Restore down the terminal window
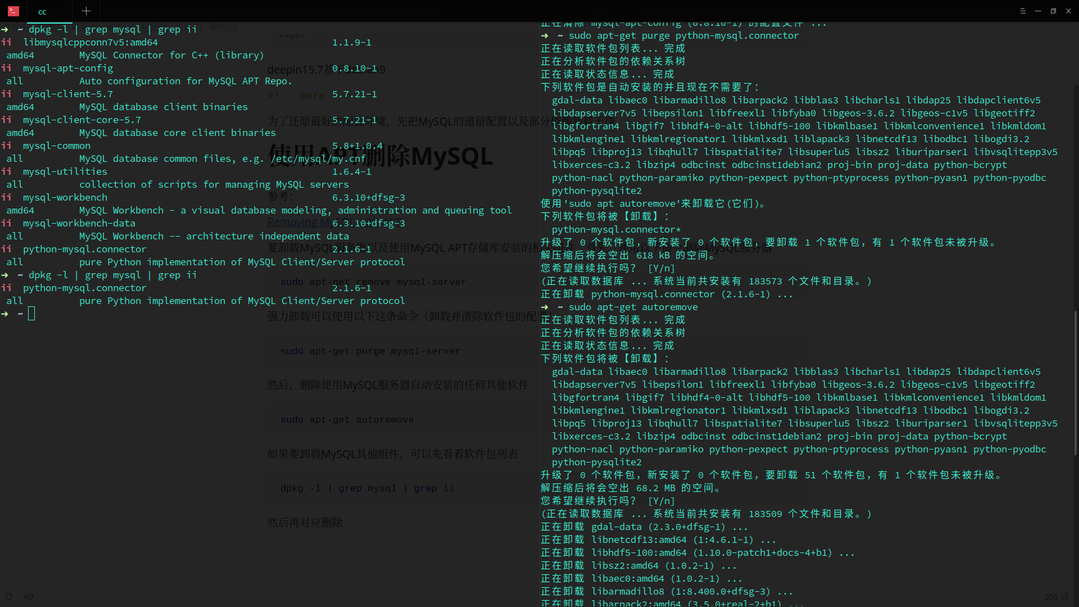1079x607 pixels. [1053, 11]
